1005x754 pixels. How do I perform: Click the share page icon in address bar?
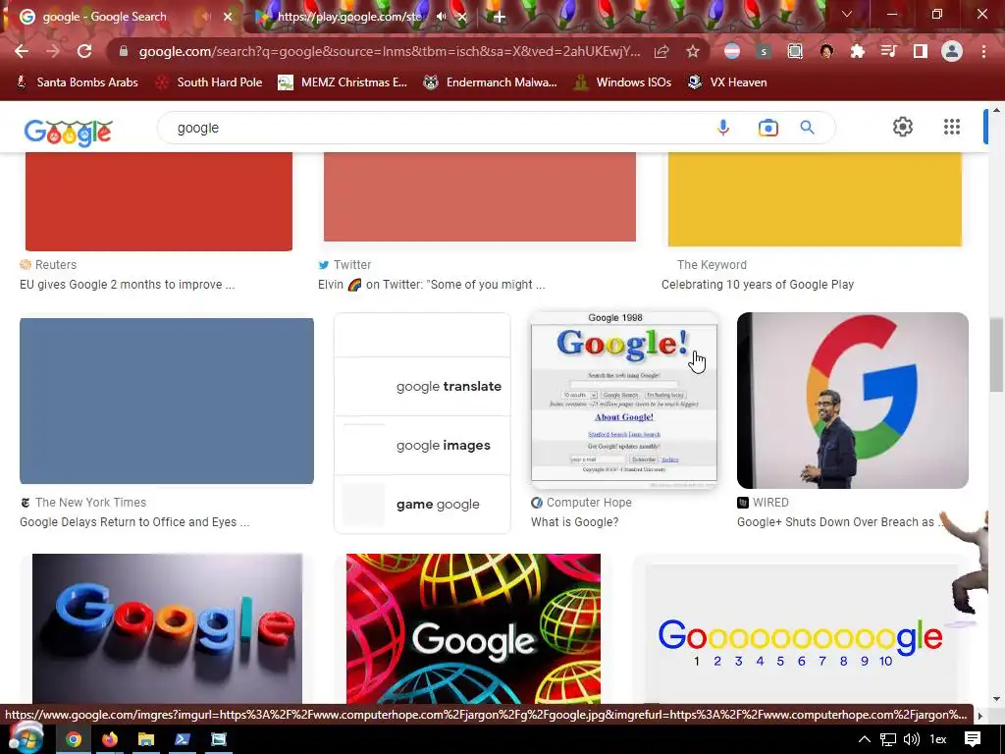[661, 51]
